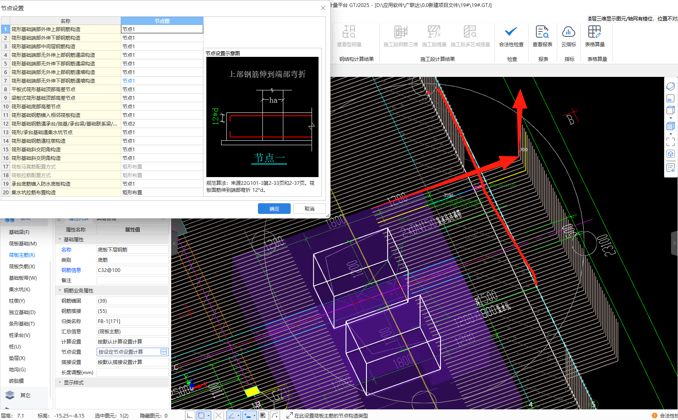
Task: Open the dropdown arrow under wireframe cube icon
Action: (671, 118)
